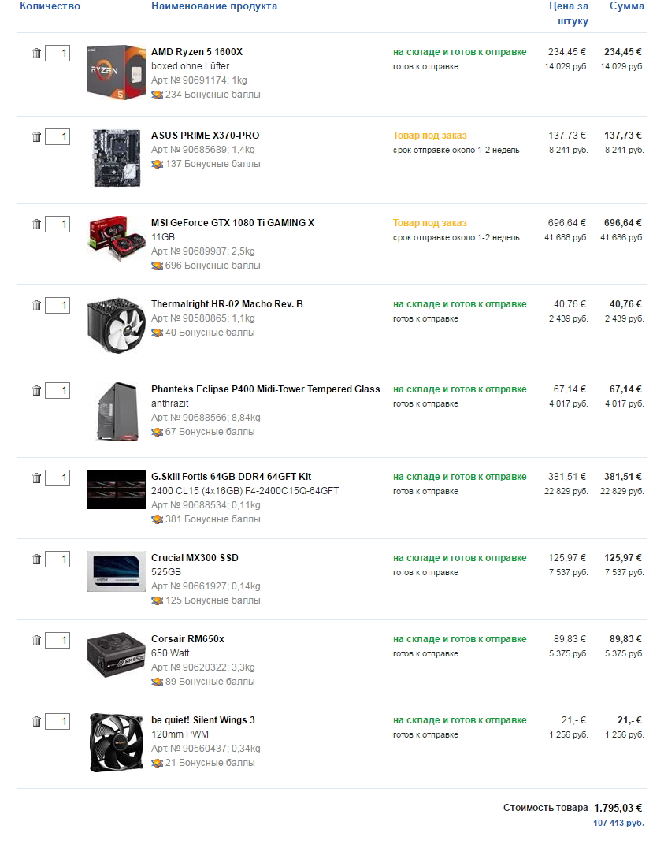This screenshot has width=653, height=844.
Task: Focus quantity field for AMD Ryzen 5 1600X
Action: (58, 54)
